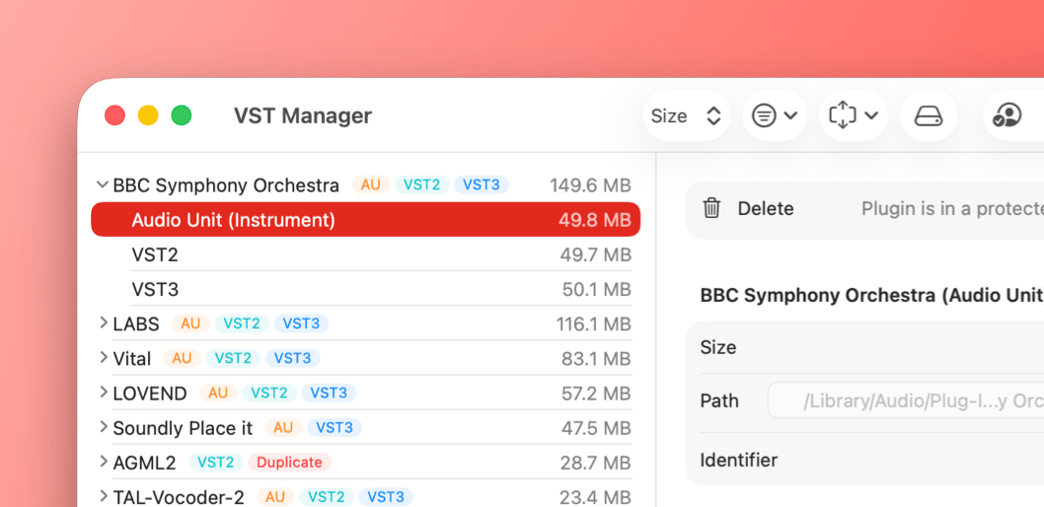Screen dimensions: 1044x507
Task: Select the Audio Unit (Instrument) row
Action: (x=365, y=220)
